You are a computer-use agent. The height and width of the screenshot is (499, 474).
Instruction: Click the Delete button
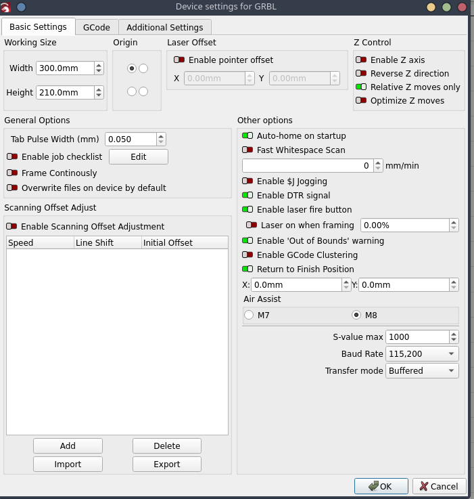167,446
